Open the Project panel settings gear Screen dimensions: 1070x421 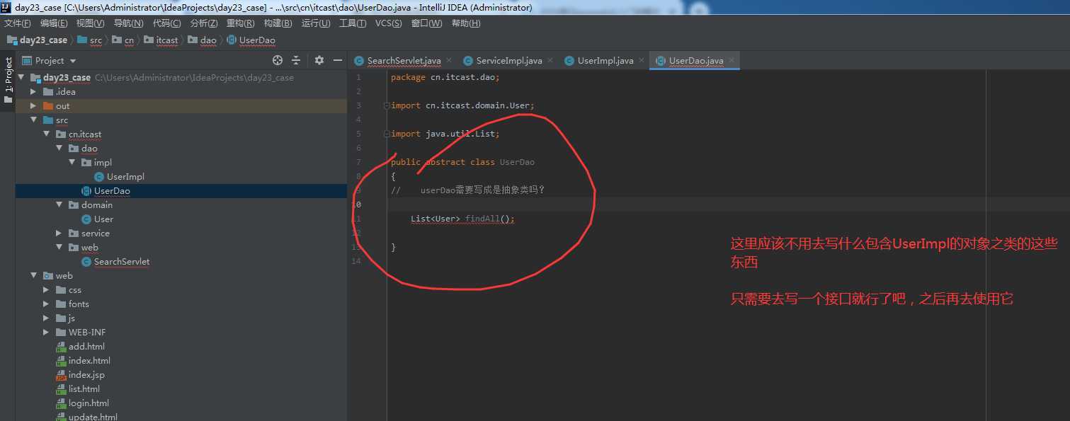[x=319, y=61]
